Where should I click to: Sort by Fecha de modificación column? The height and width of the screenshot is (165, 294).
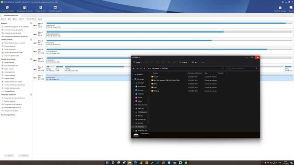tap(195, 73)
